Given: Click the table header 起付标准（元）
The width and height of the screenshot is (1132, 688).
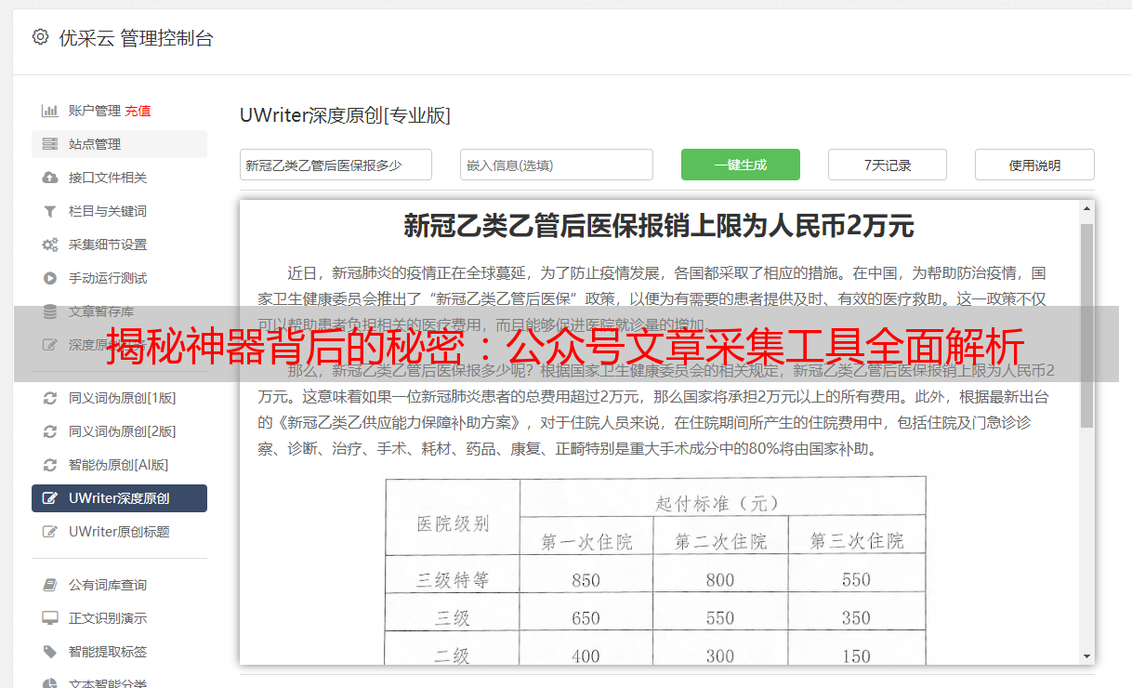Looking at the screenshot, I should coord(717,503).
